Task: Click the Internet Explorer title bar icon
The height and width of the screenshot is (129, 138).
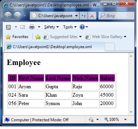Action: pyautogui.click(x=6, y=5)
